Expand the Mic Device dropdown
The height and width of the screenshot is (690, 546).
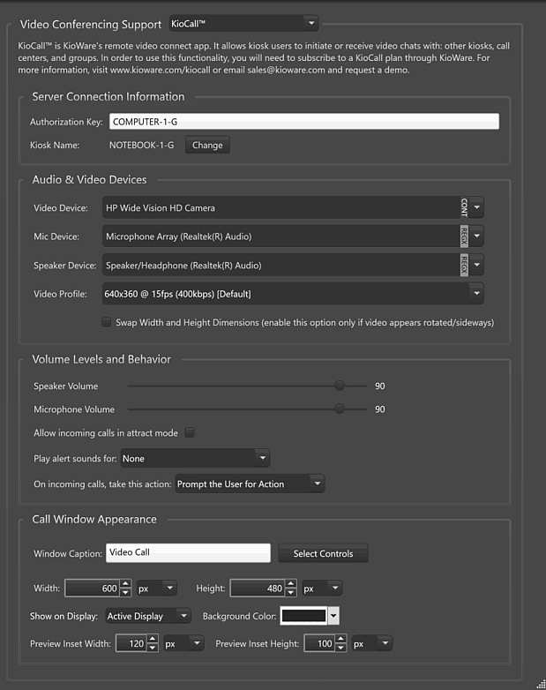[x=476, y=236]
